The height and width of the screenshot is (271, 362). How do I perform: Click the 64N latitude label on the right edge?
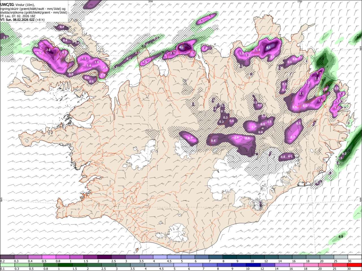[x=361, y=200]
